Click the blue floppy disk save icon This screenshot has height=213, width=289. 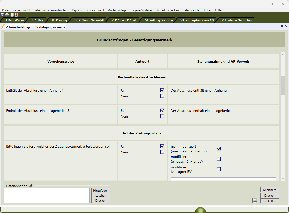pos(2,15)
